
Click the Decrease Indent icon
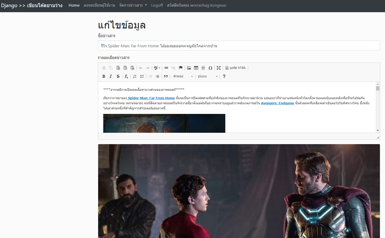150,76
